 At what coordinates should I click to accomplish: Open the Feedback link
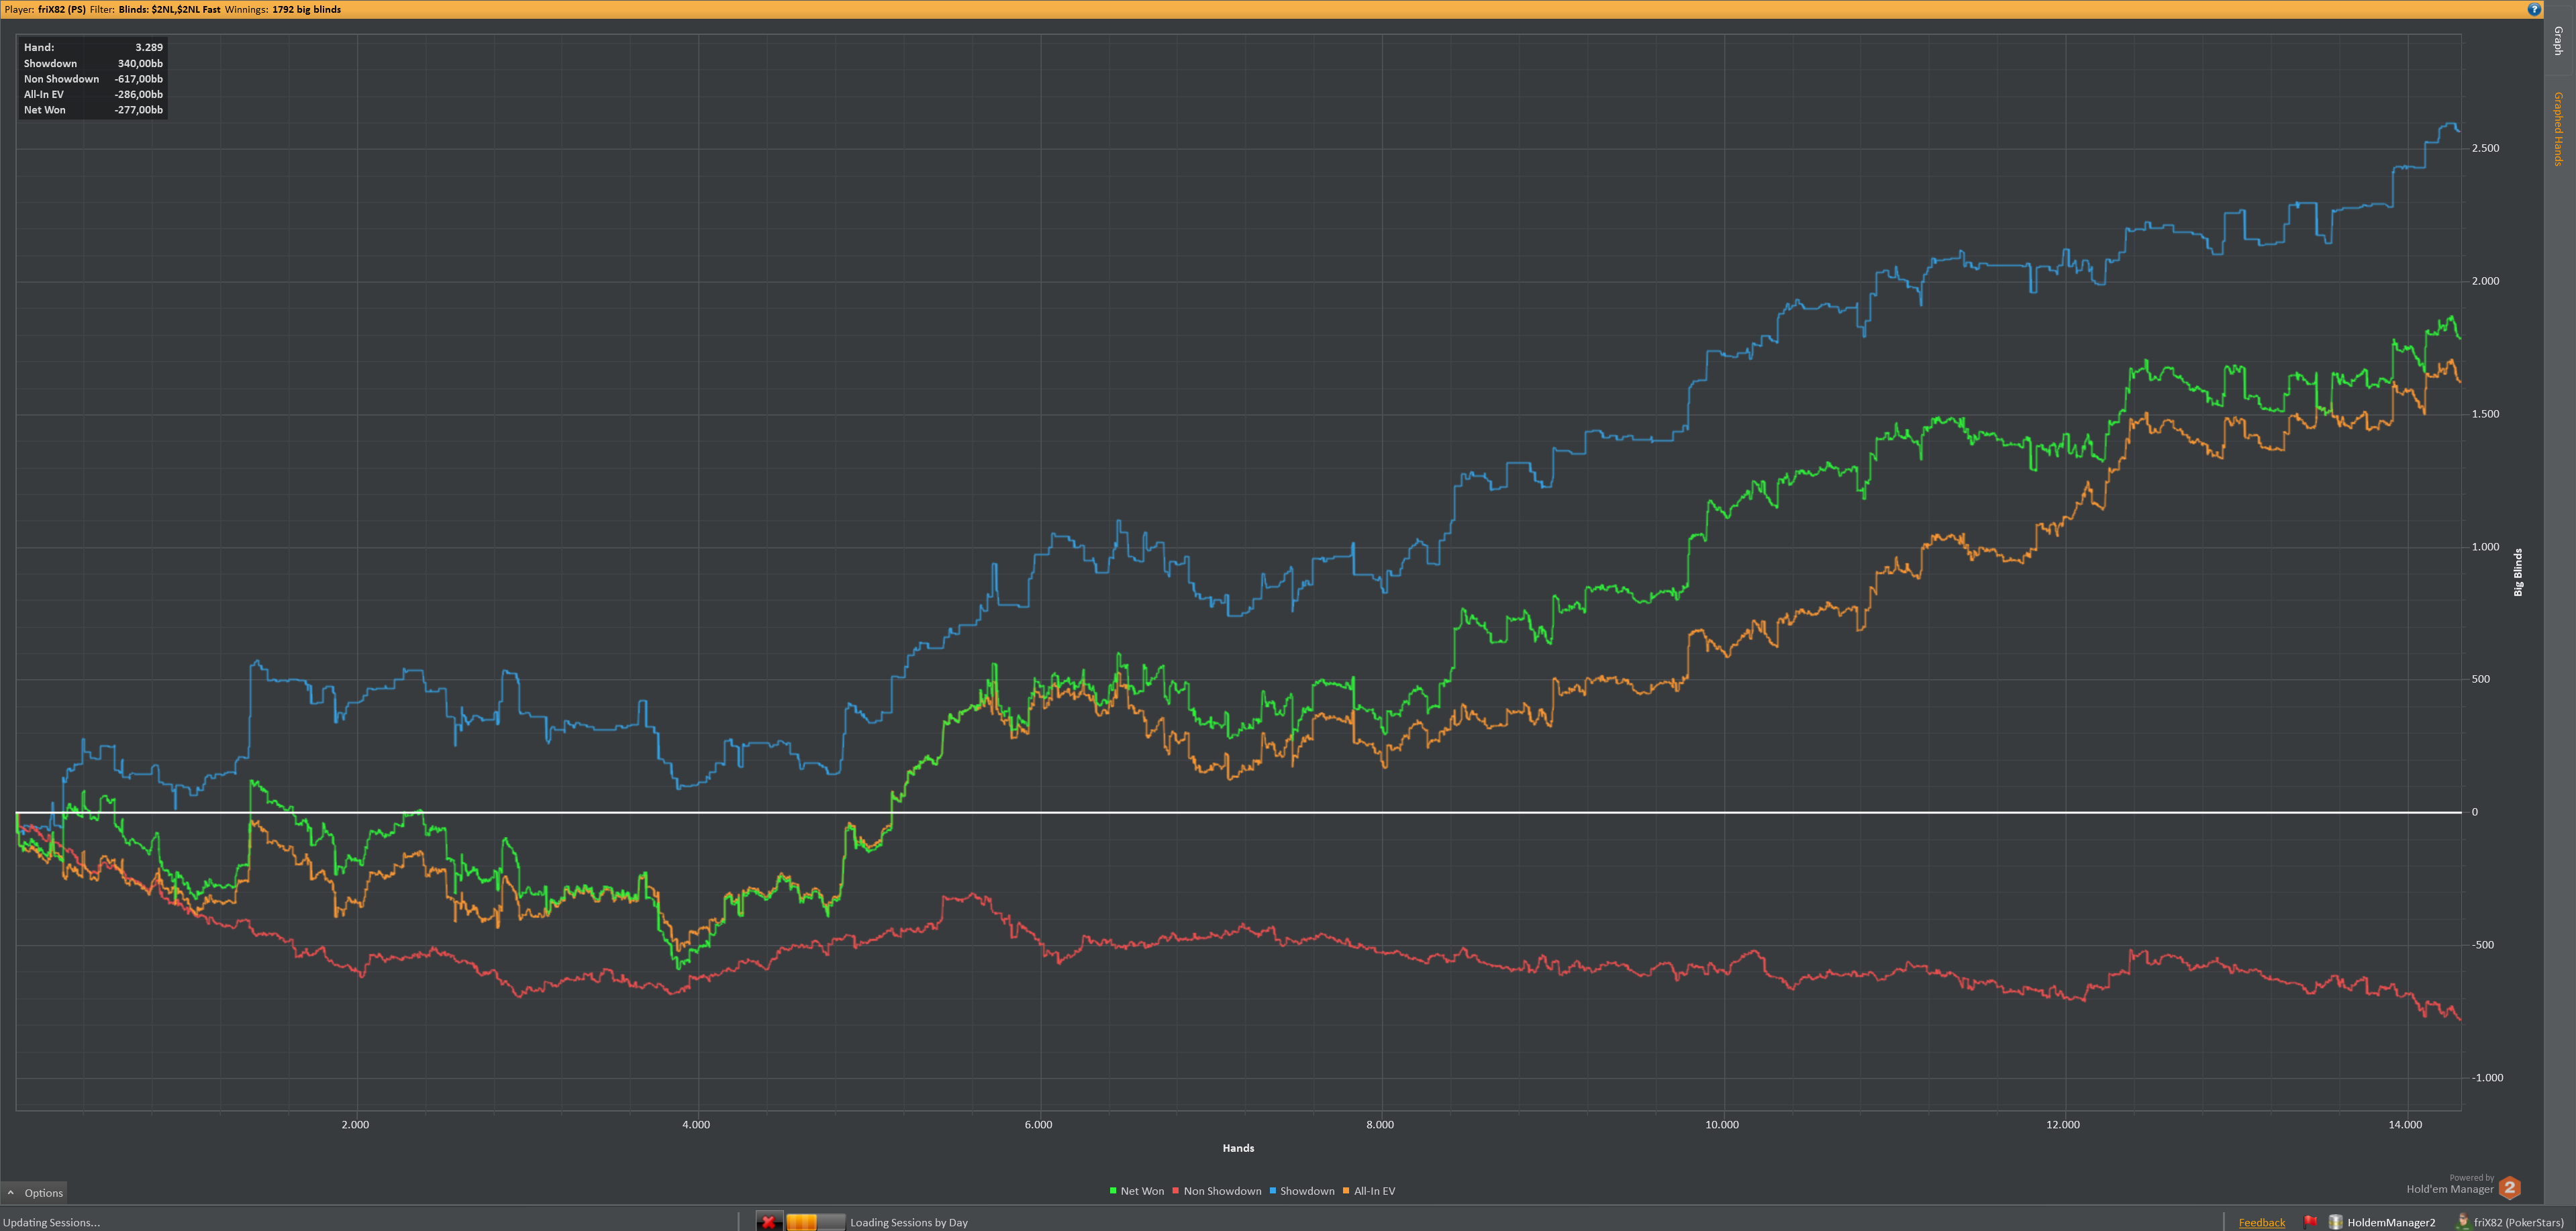click(2262, 1222)
